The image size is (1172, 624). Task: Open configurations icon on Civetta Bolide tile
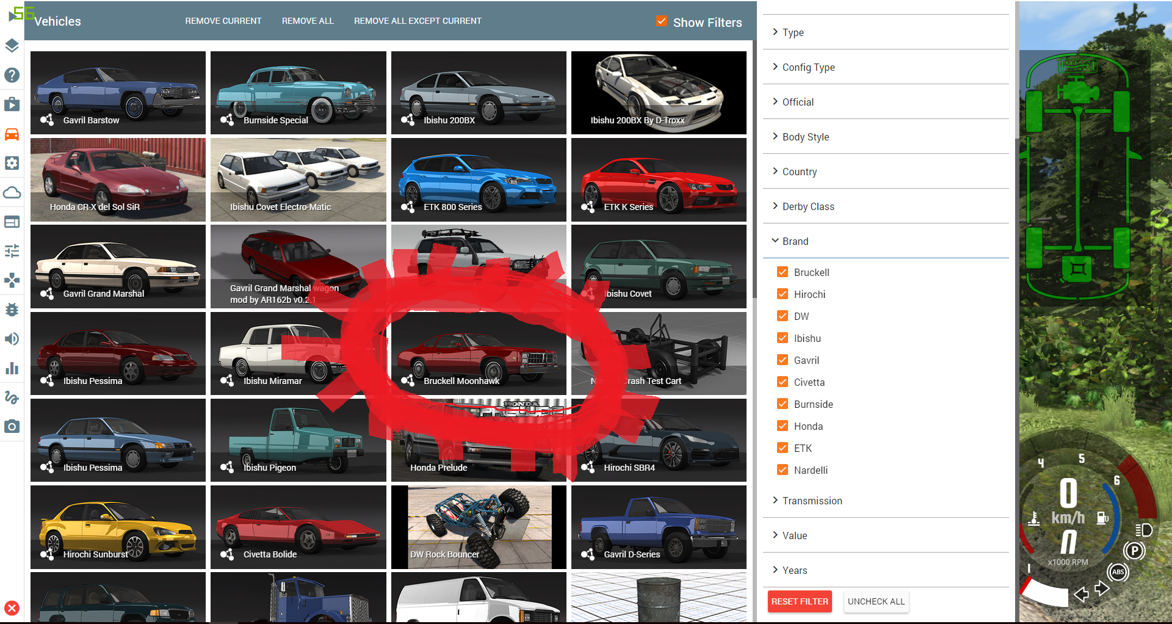(227, 554)
